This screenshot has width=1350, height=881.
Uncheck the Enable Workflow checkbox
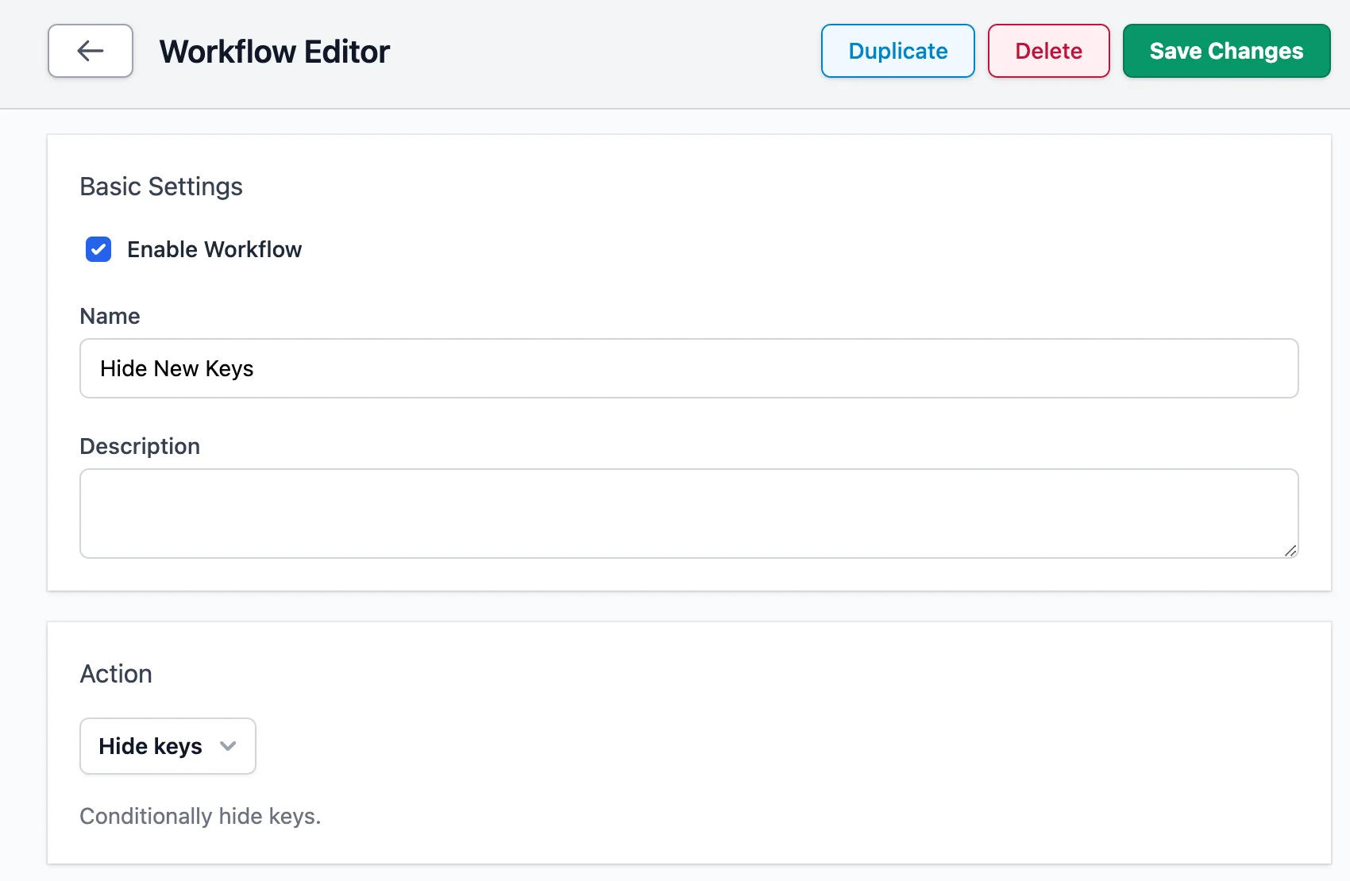point(98,249)
